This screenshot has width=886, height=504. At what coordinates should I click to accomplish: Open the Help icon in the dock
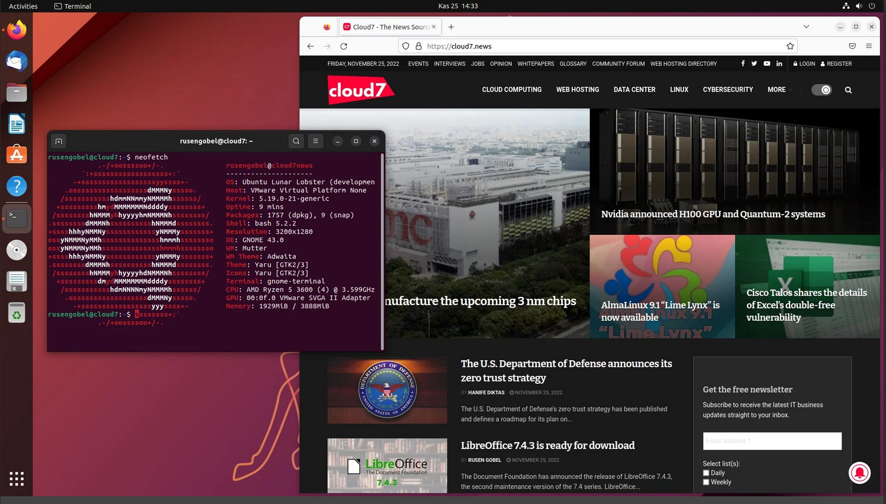(17, 186)
